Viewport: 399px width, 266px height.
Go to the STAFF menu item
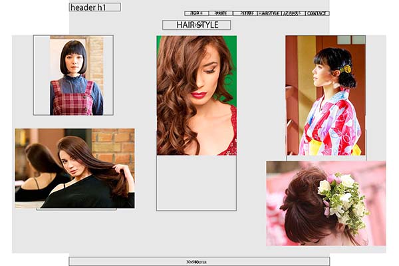[245, 13]
